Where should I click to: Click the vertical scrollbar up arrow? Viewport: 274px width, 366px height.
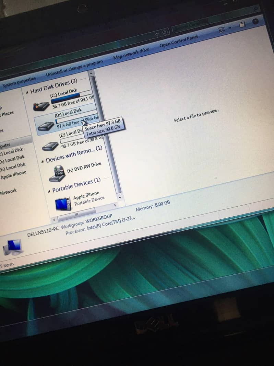coord(92,73)
